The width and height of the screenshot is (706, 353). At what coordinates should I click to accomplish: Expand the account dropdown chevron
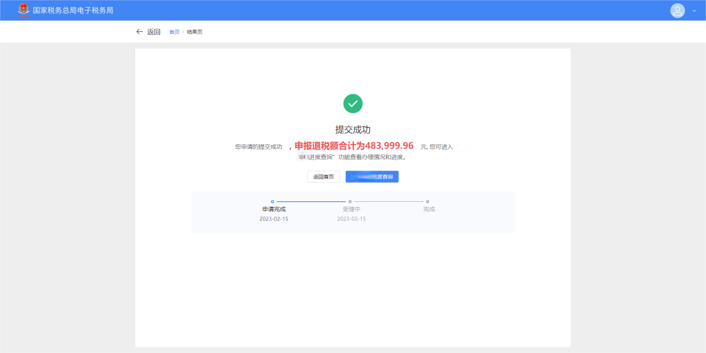pos(694,11)
